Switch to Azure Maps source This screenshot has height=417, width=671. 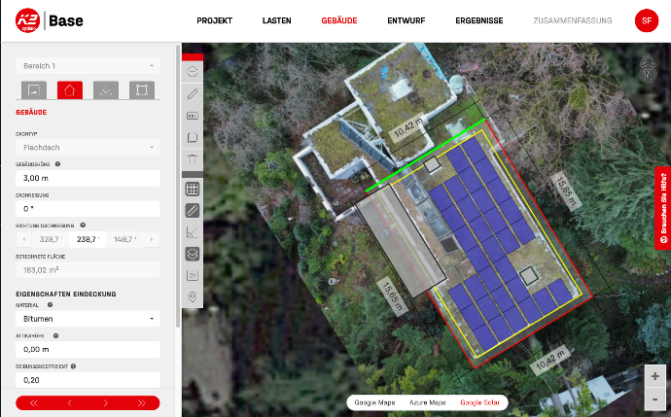[x=428, y=402]
